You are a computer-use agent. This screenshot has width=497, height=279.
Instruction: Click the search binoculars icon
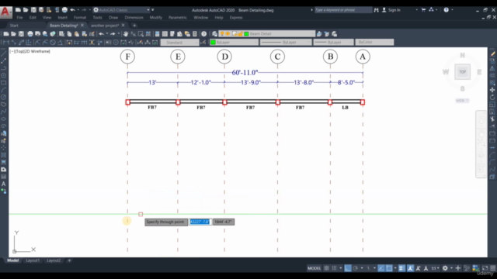[376, 10]
